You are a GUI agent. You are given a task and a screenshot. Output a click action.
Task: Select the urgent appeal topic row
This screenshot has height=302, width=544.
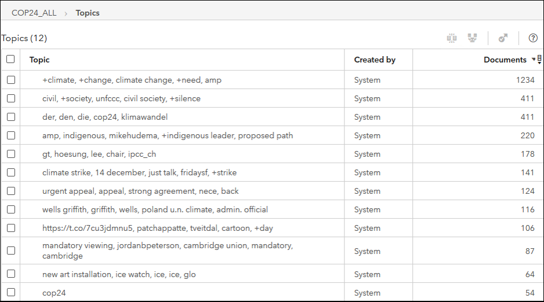click(140, 191)
